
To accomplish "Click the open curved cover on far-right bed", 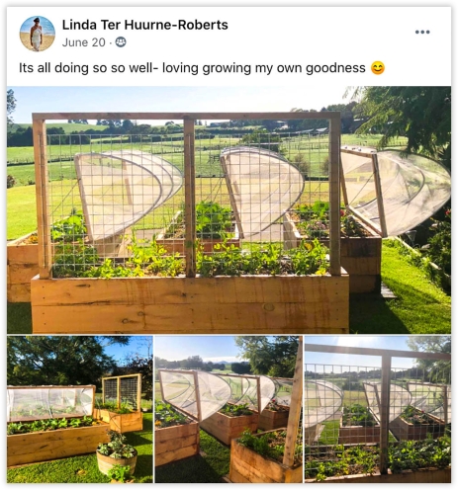I will (396, 193).
